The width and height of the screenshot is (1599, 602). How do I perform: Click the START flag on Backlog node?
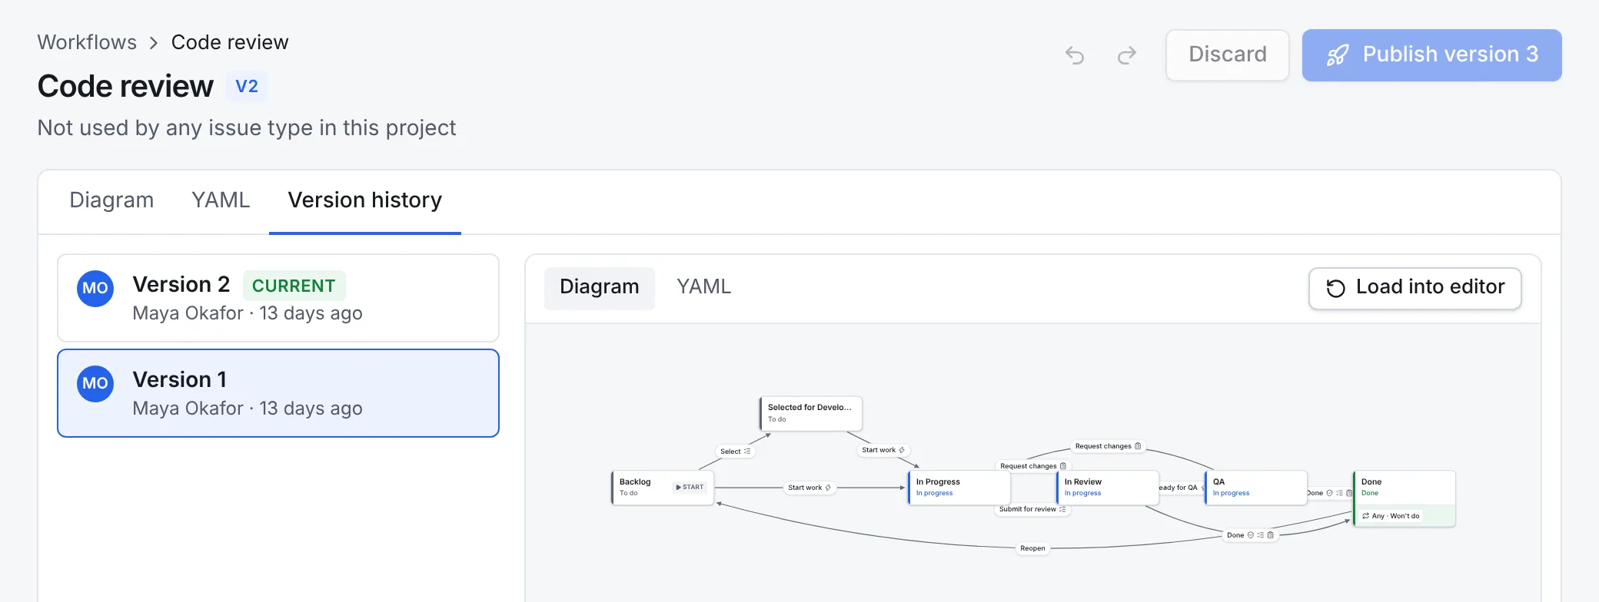coord(690,488)
